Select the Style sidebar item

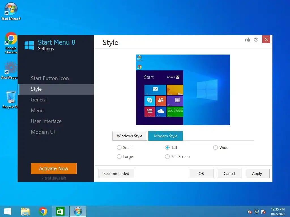[56, 89]
